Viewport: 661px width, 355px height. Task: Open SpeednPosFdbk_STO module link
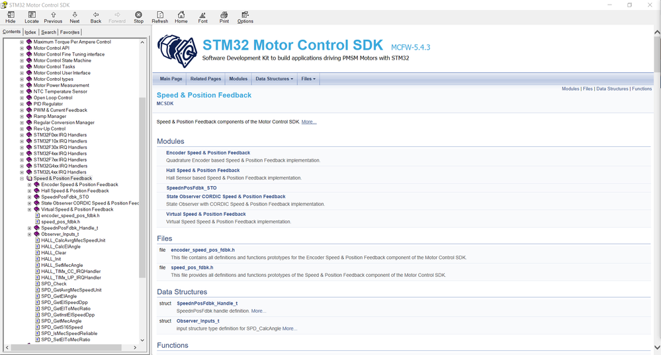191,188
